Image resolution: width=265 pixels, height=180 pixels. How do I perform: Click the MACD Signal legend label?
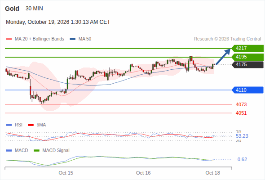click(56, 151)
